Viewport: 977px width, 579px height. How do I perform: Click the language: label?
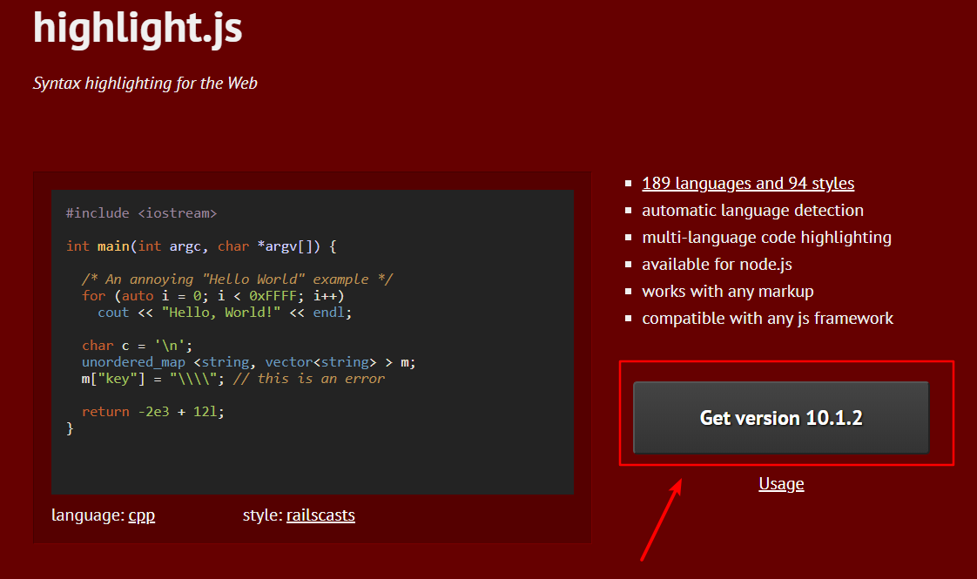click(88, 515)
